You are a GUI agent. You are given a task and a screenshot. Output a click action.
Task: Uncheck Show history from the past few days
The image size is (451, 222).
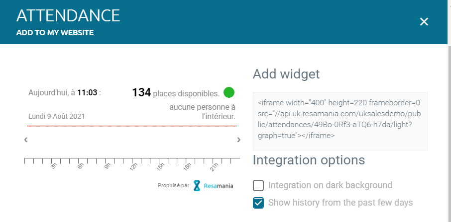(x=258, y=203)
